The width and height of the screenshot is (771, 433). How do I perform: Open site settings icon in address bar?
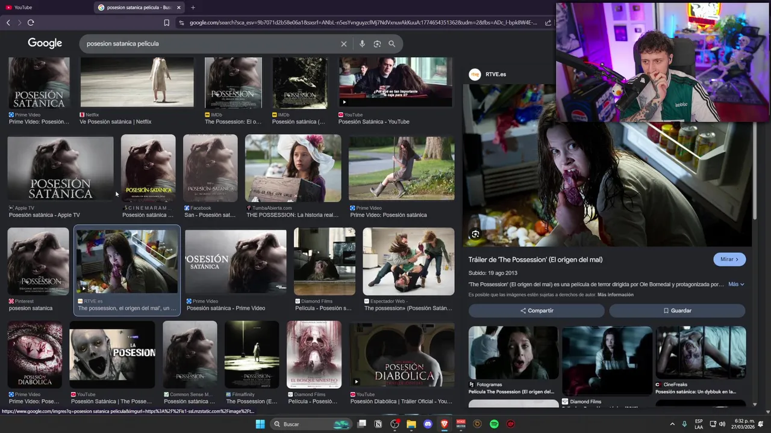pos(181,23)
